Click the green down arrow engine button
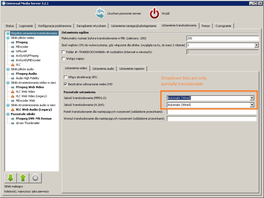This screenshot has width=264, height=198. tap(11, 178)
